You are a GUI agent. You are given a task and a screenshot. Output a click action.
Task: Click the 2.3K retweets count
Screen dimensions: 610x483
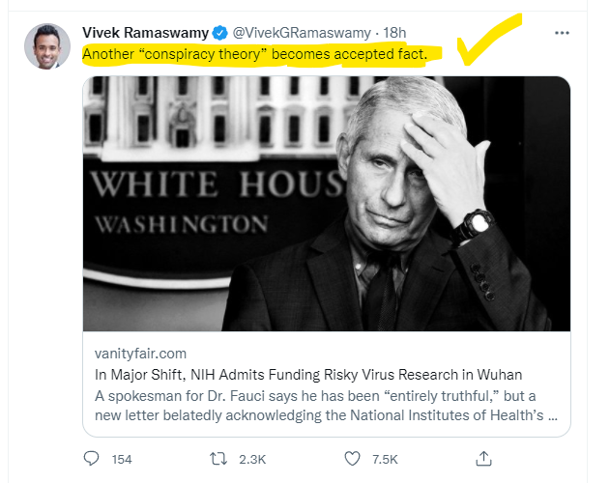(253, 460)
